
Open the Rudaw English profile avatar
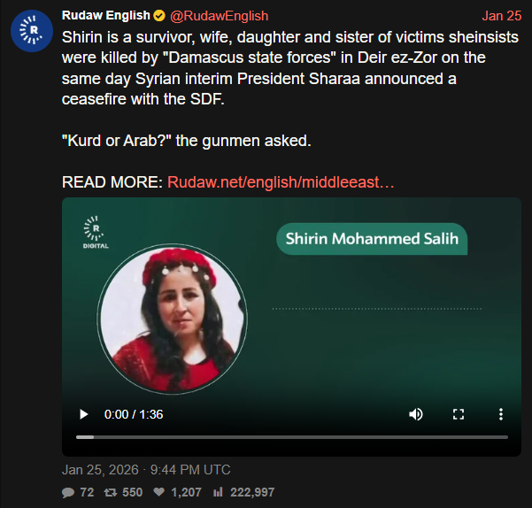32,31
